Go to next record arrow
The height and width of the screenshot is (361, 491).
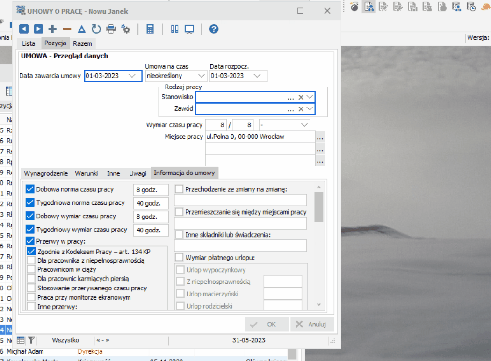[x=38, y=29]
